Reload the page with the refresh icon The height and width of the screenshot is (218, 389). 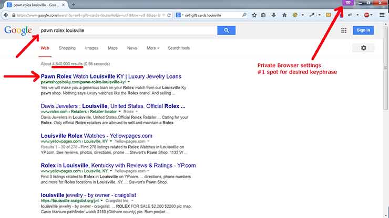(169, 15)
